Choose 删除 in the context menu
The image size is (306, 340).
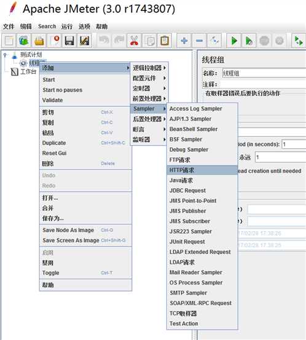[85, 164]
